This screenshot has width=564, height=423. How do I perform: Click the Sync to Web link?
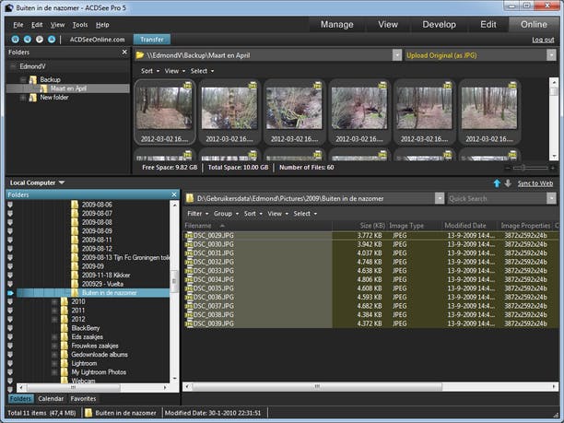(535, 183)
